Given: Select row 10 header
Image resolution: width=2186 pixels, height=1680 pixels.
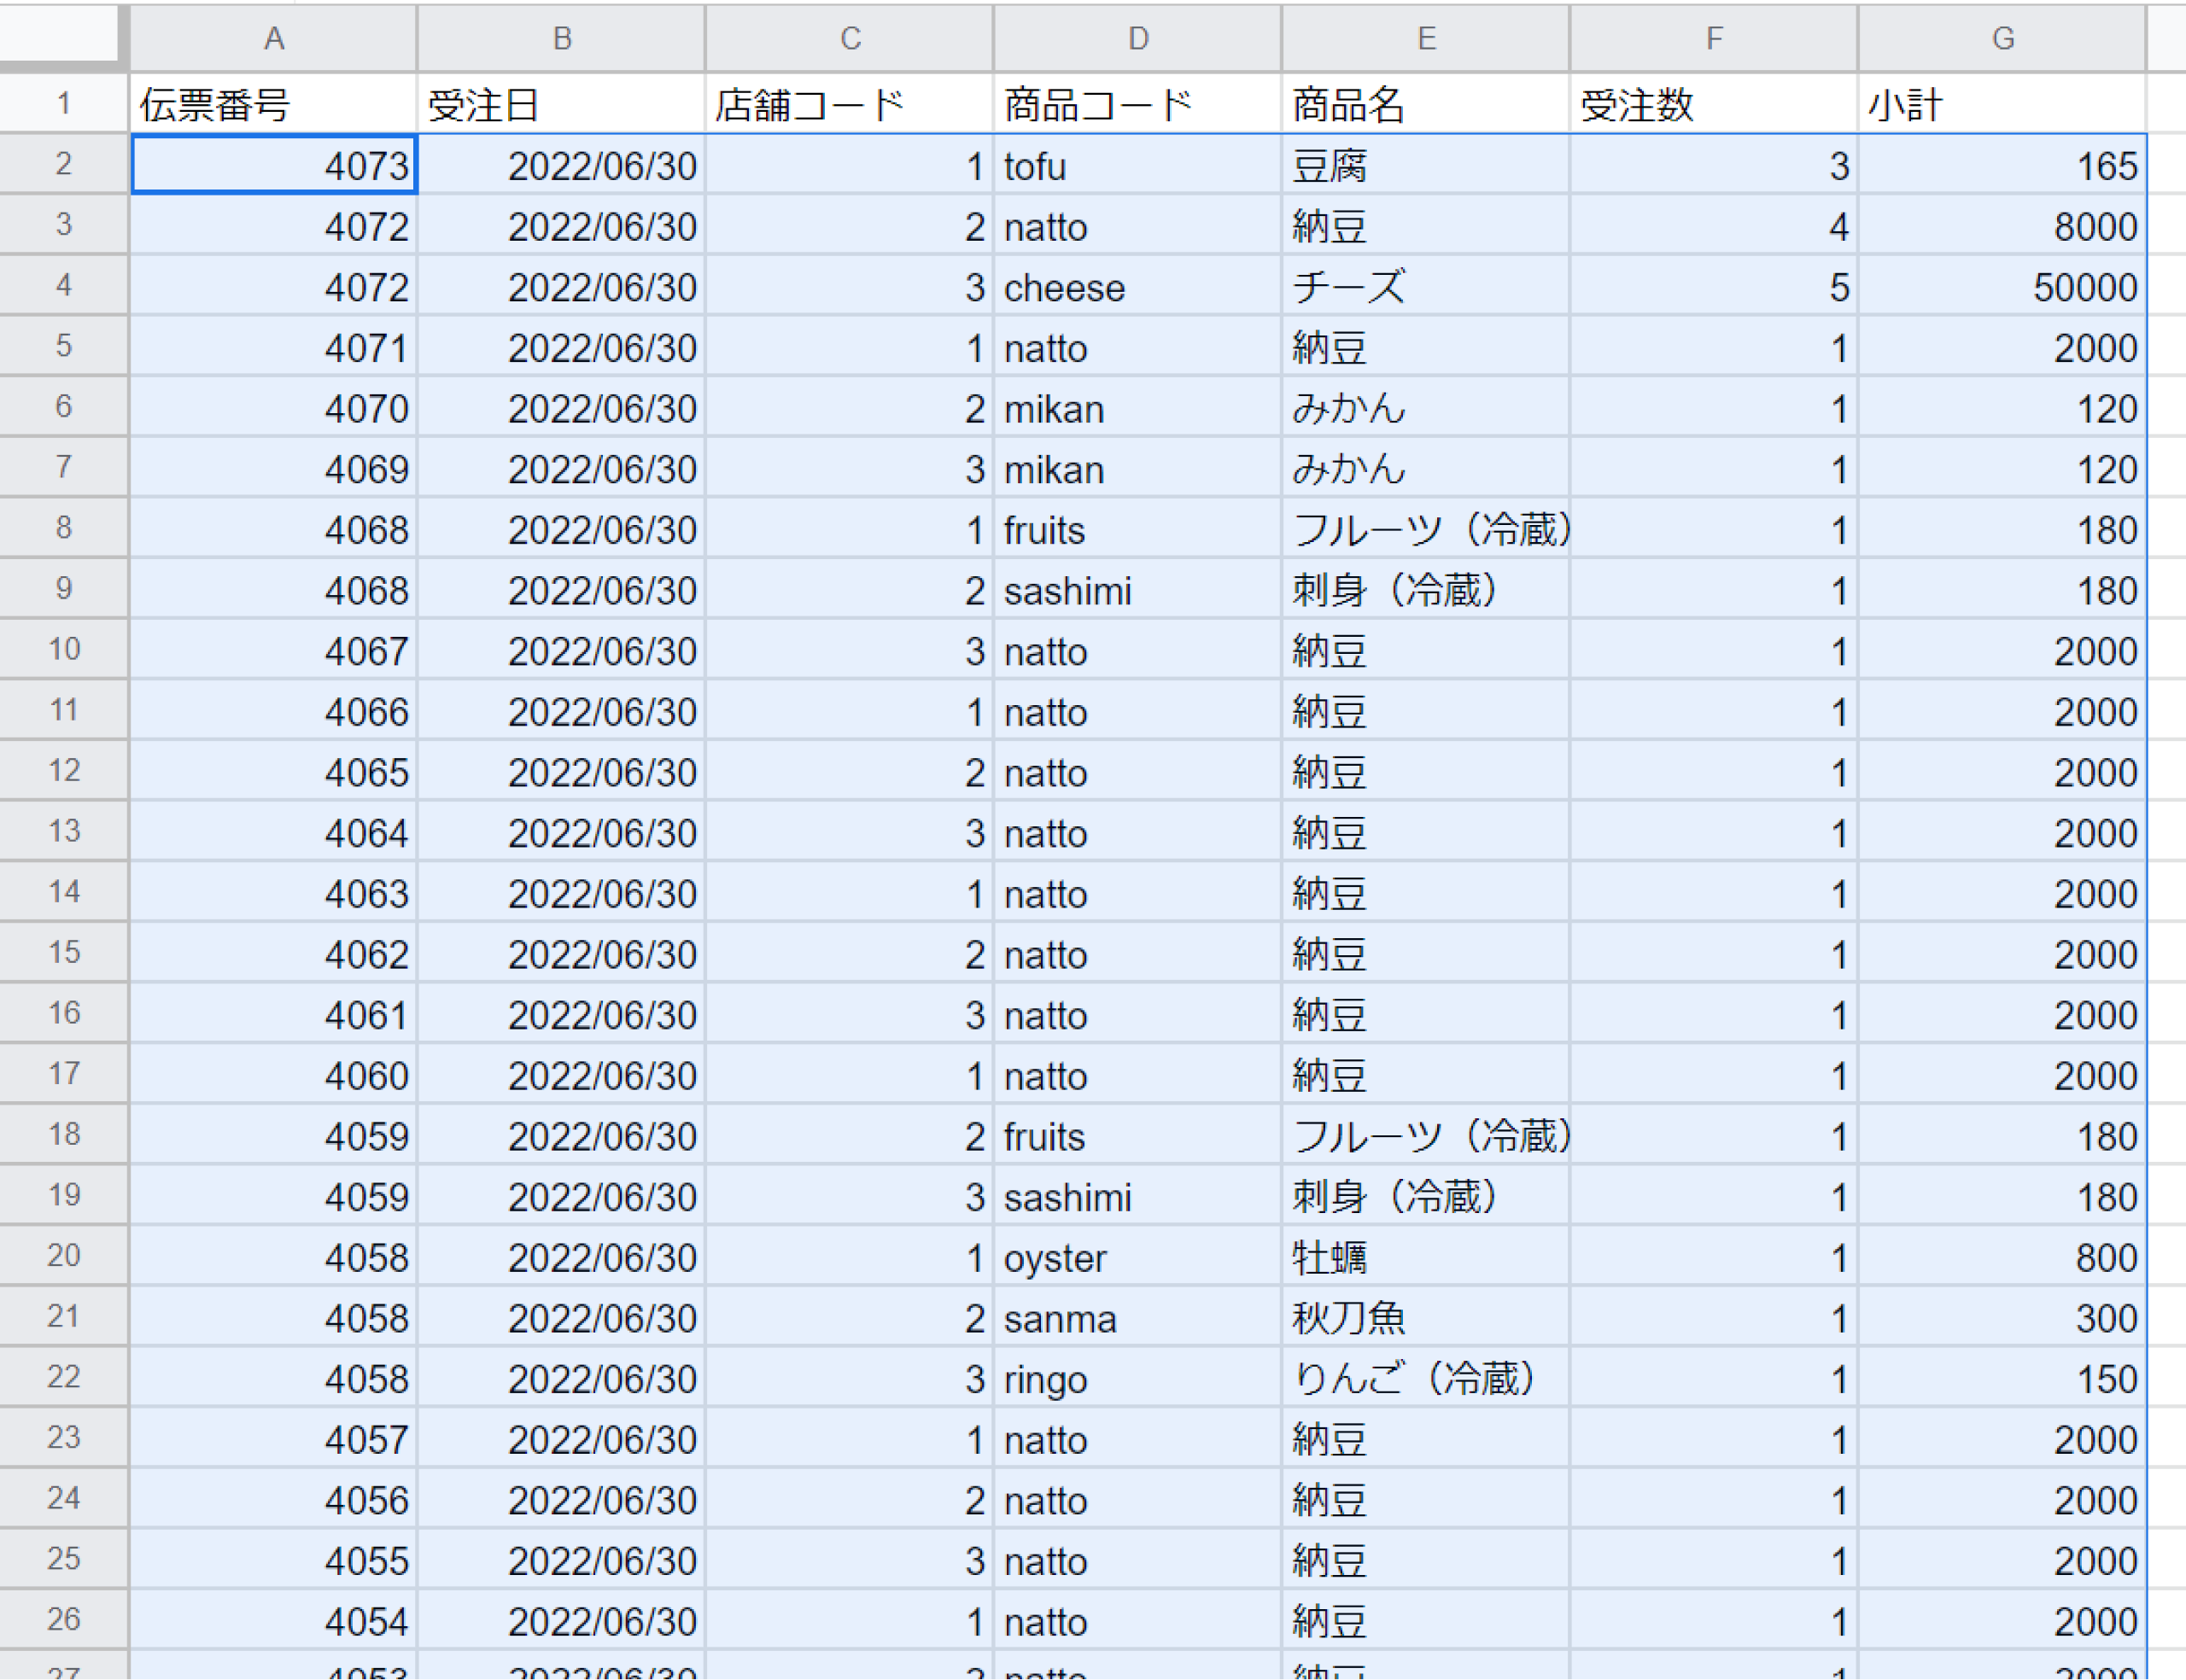Looking at the screenshot, I should (63, 649).
